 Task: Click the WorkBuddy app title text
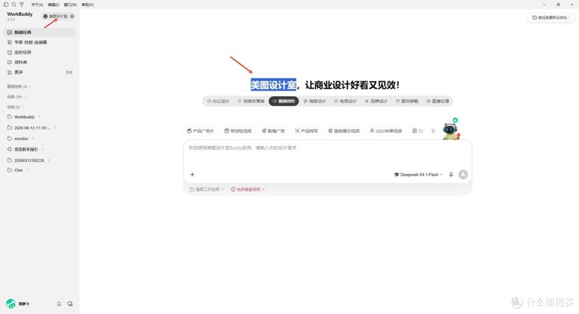pos(20,14)
